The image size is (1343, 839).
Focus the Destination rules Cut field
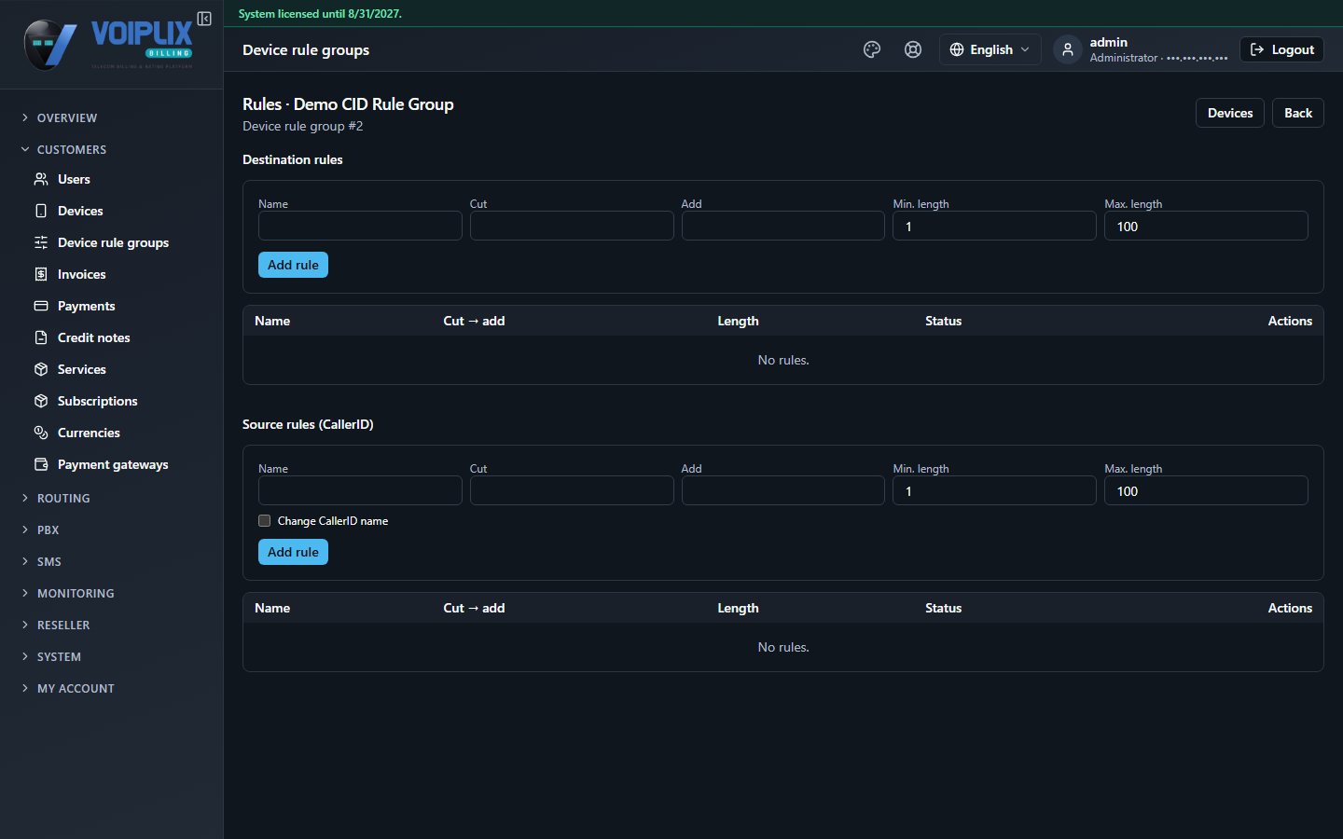(572, 226)
